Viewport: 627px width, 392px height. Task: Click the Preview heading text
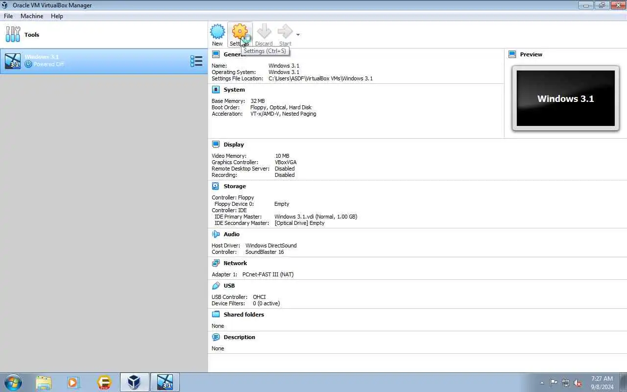(x=531, y=54)
